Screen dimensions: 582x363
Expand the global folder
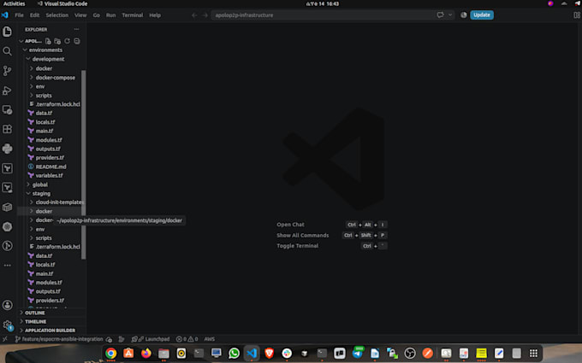point(39,184)
